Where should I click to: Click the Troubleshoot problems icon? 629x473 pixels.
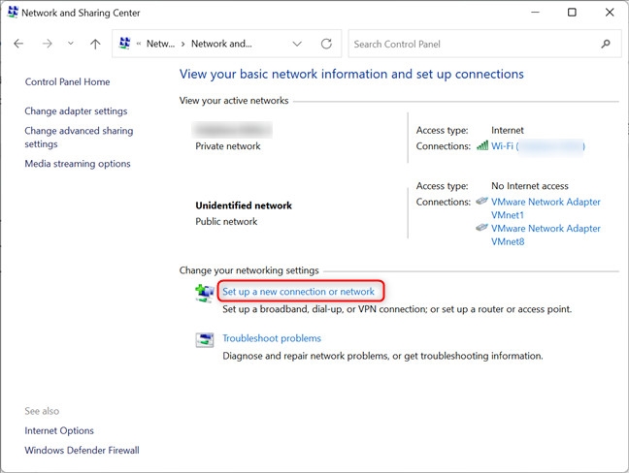click(205, 340)
